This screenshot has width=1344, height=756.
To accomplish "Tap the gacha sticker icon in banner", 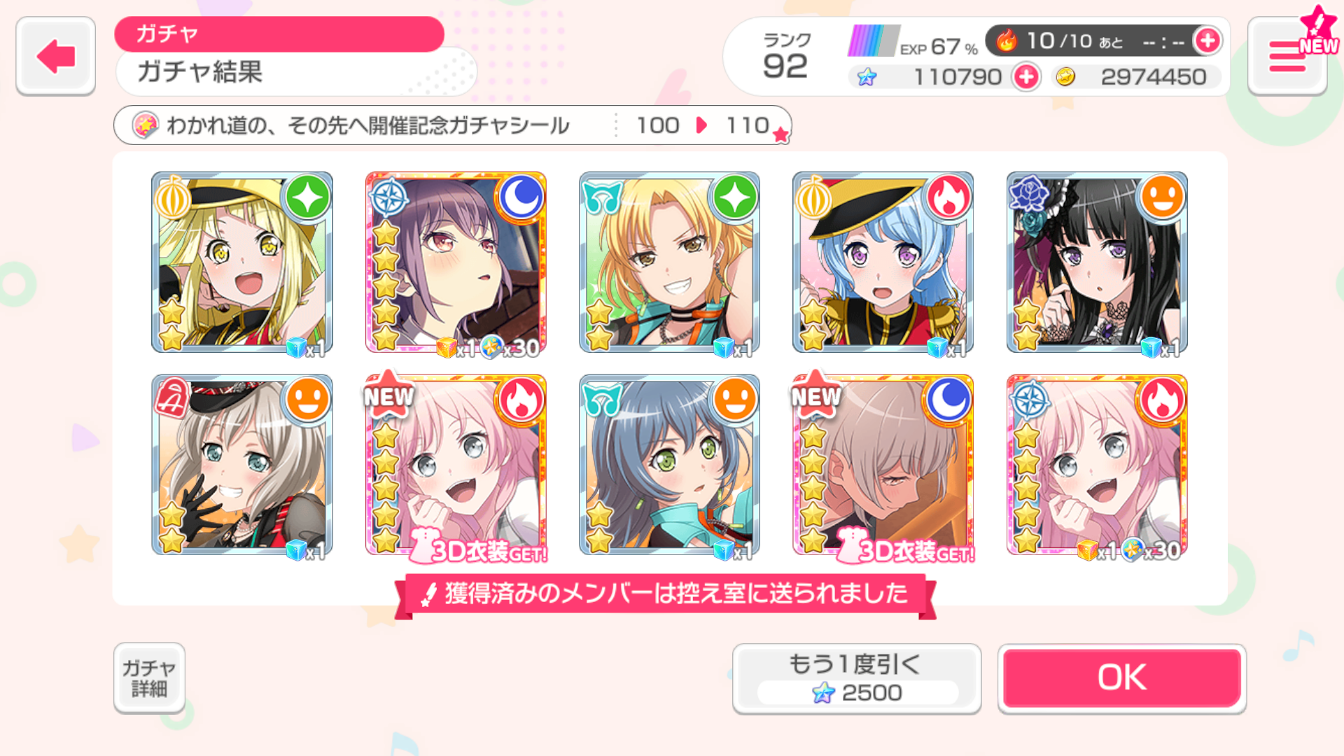I will (146, 125).
